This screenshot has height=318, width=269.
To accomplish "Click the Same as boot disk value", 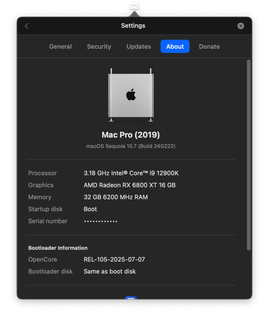I will [x=110, y=271].
